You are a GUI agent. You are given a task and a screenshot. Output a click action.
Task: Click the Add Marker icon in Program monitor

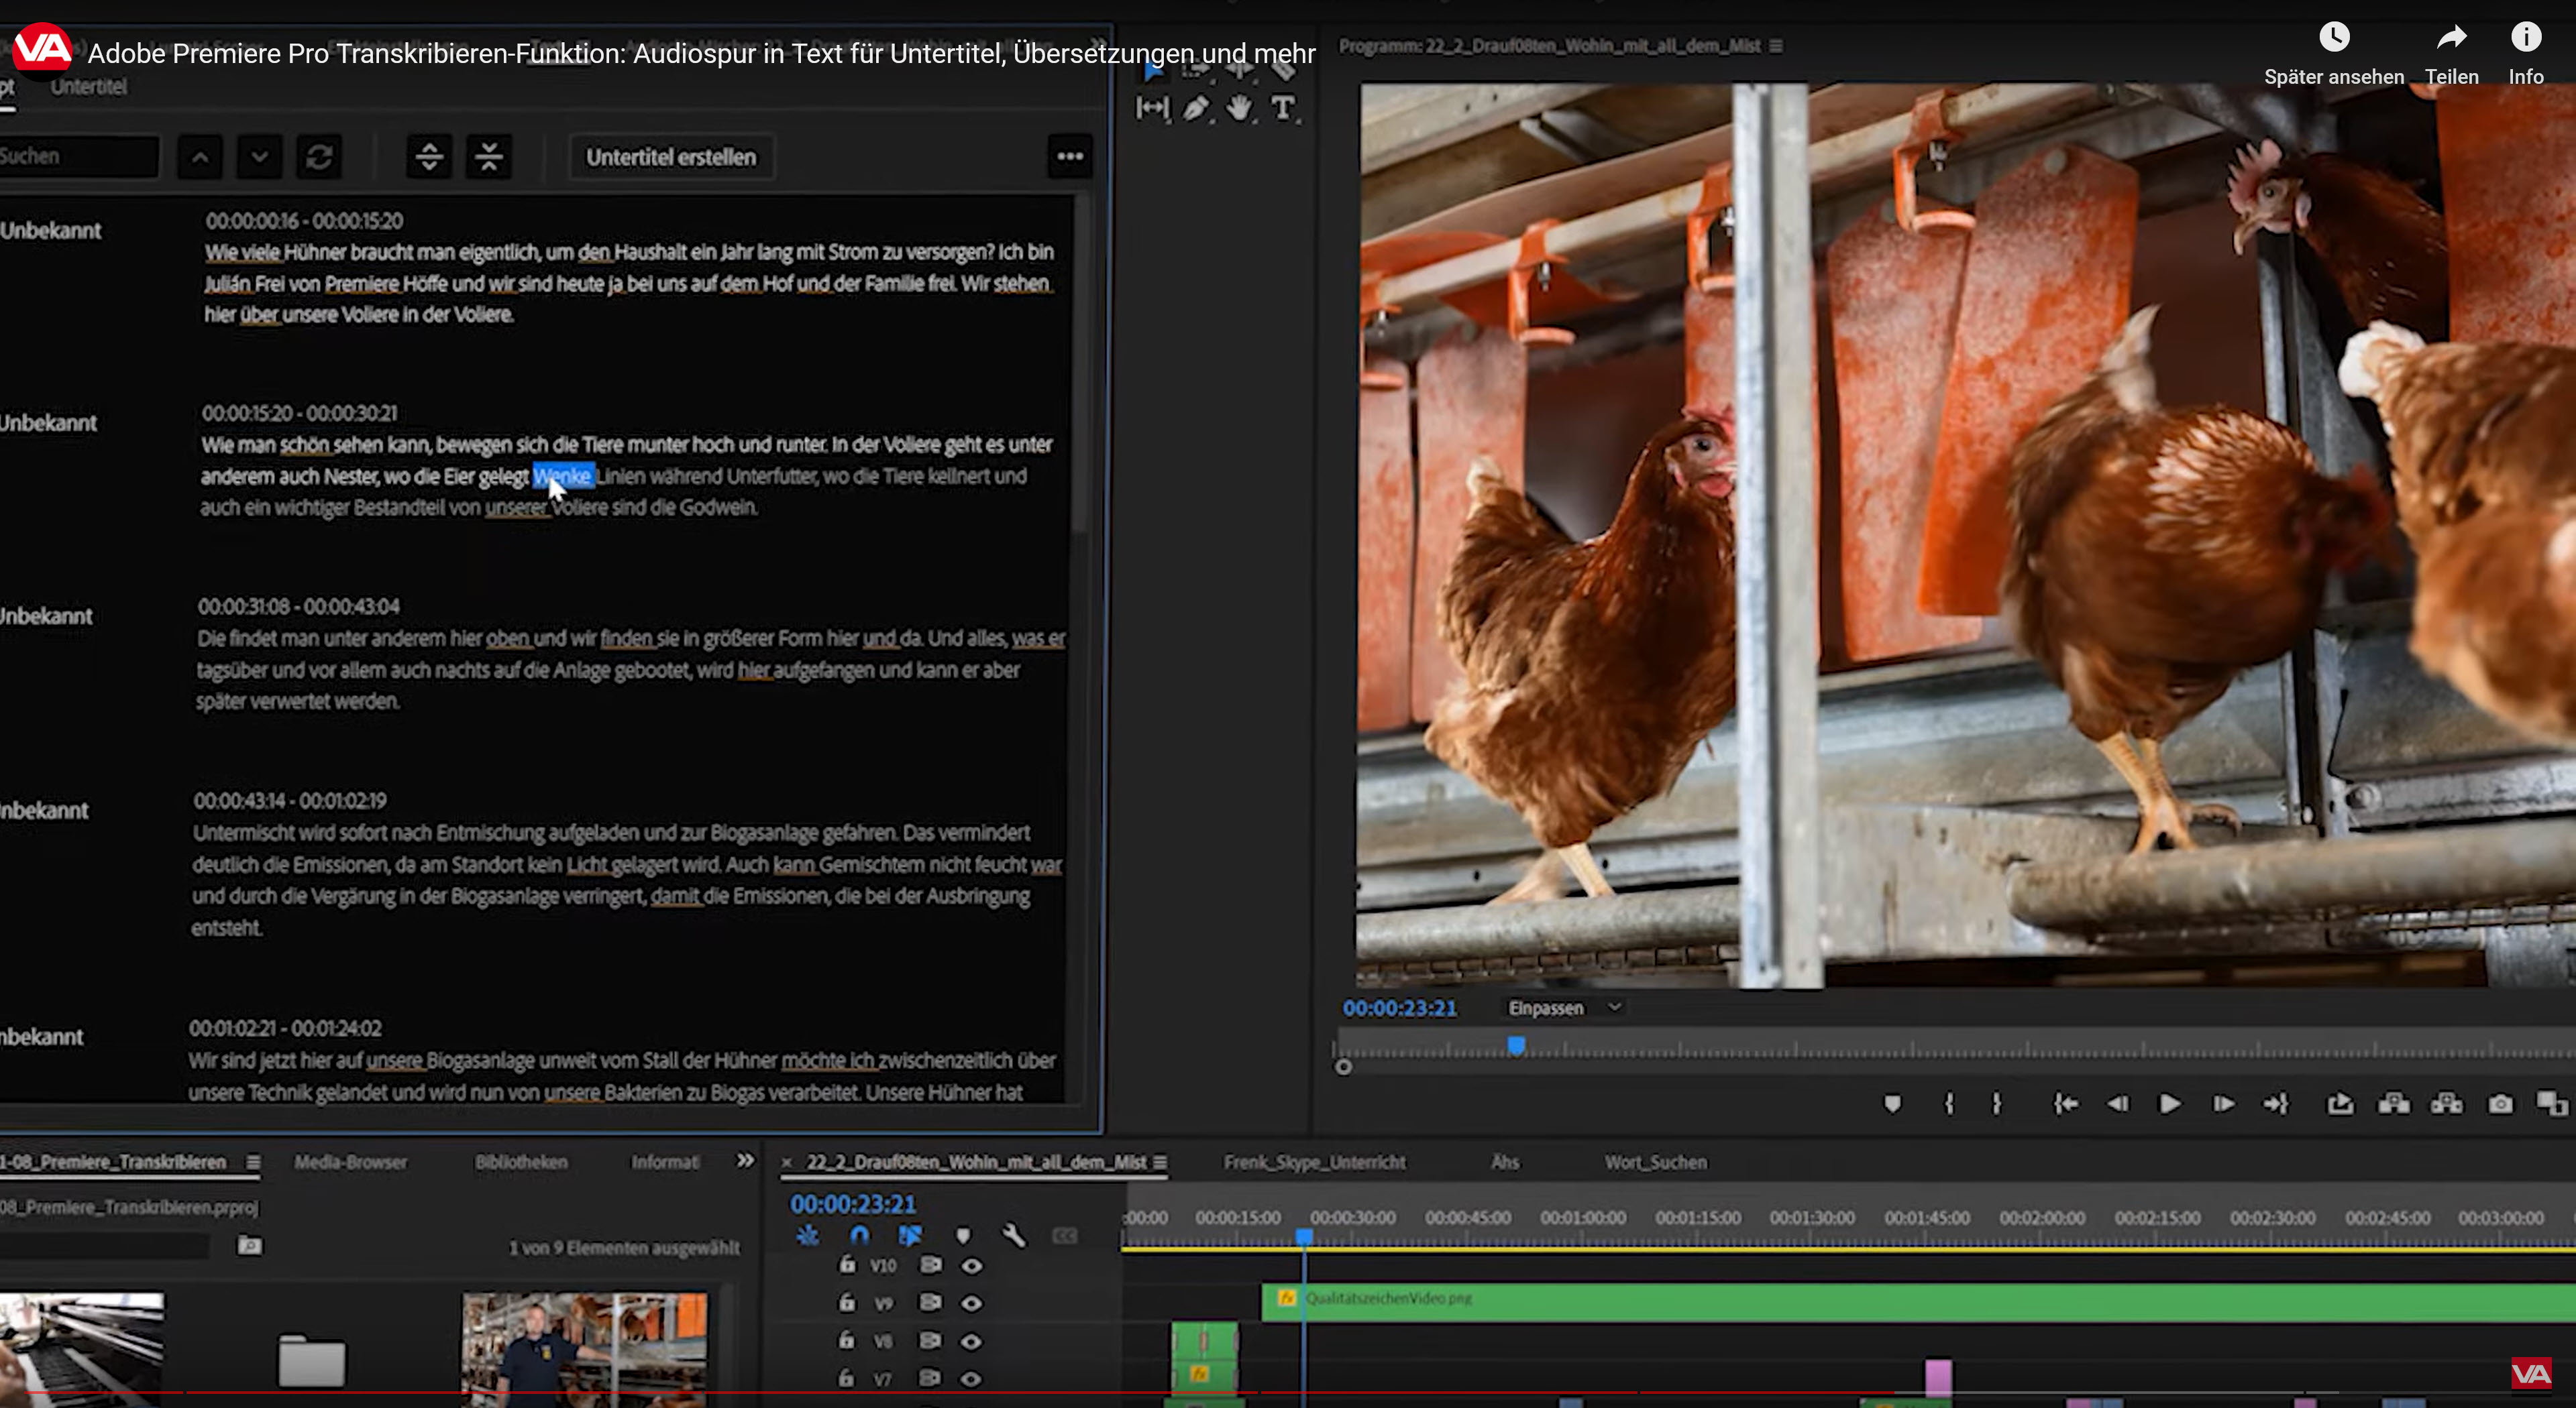click(x=1892, y=1103)
